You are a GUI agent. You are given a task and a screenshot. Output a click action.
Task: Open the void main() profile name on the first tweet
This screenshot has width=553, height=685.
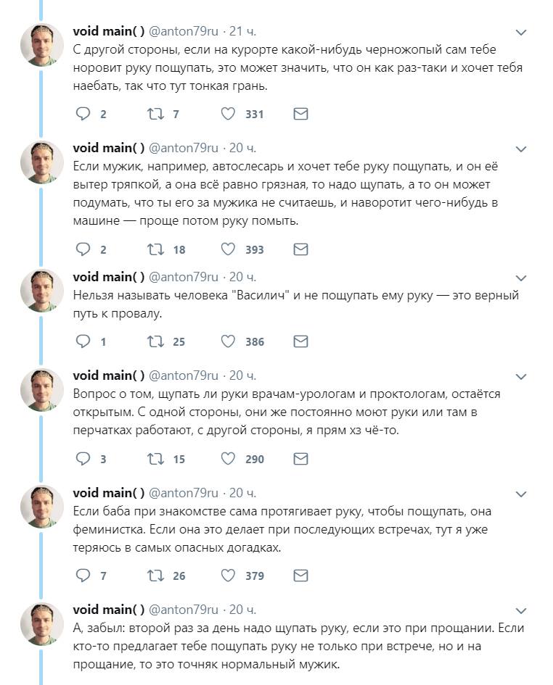109,31
